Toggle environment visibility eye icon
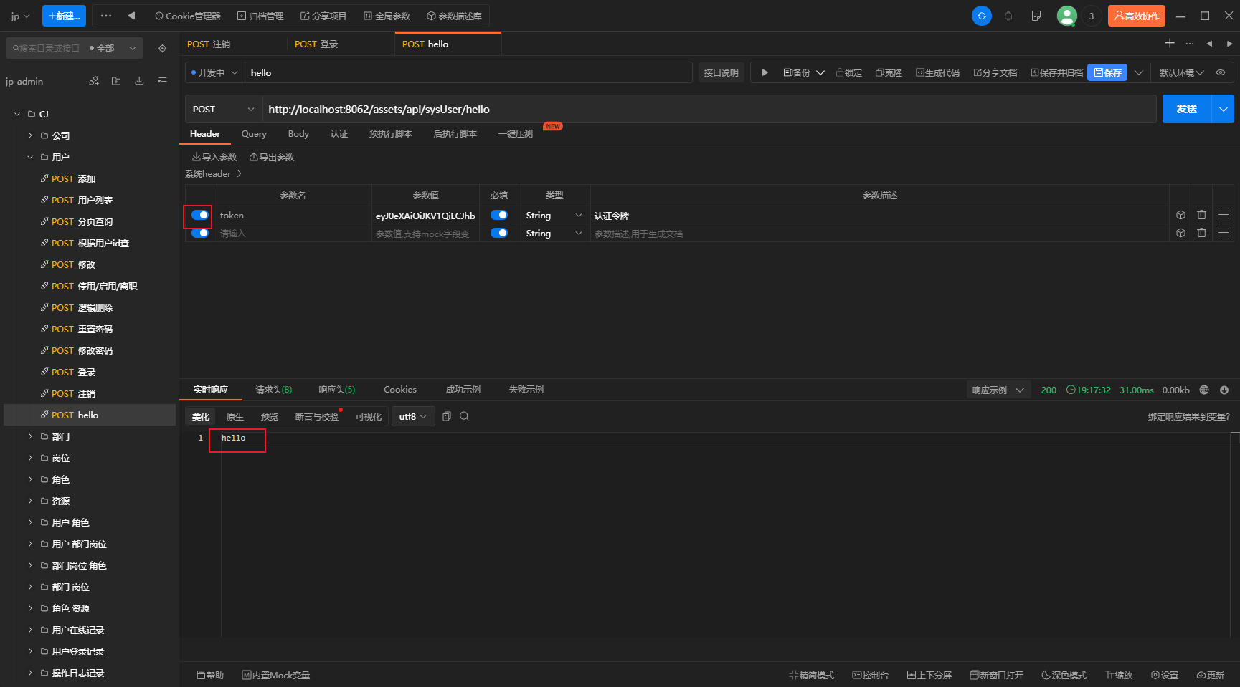This screenshot has height=687, width=1240. pos(1221,72)
